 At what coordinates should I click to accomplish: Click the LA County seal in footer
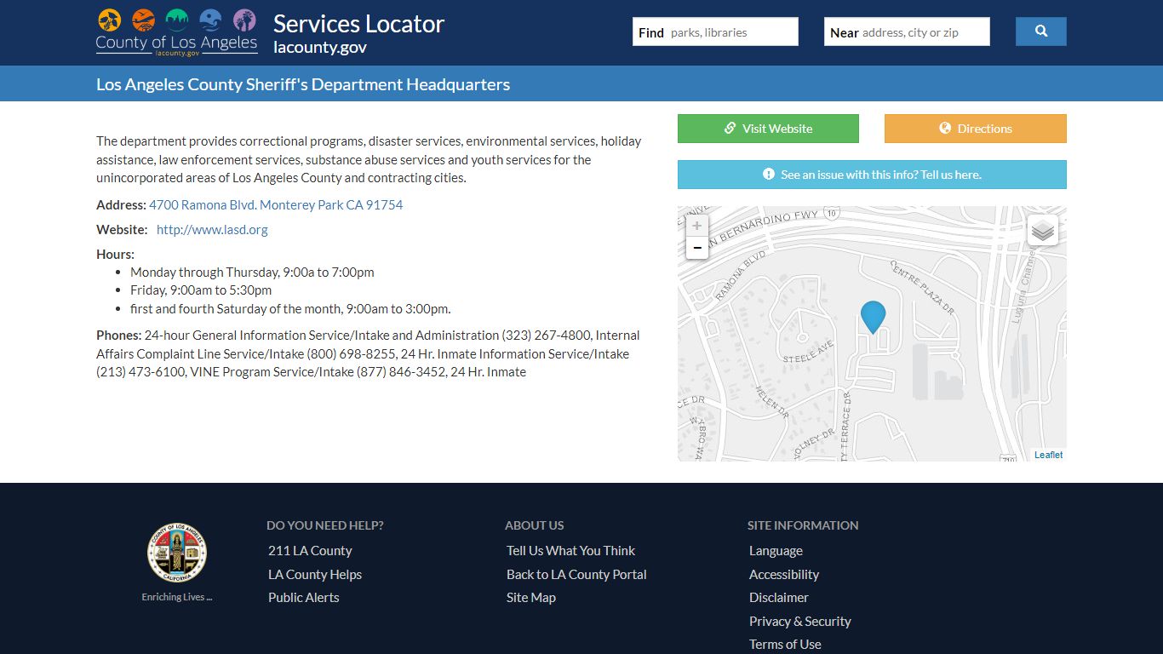point(177,553)
